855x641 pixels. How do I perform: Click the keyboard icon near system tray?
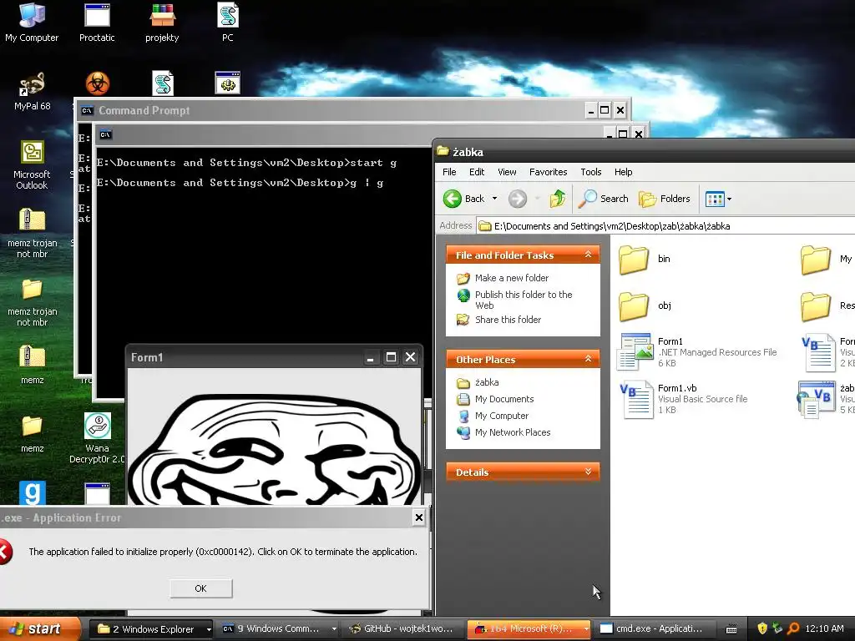click(731, 629)
